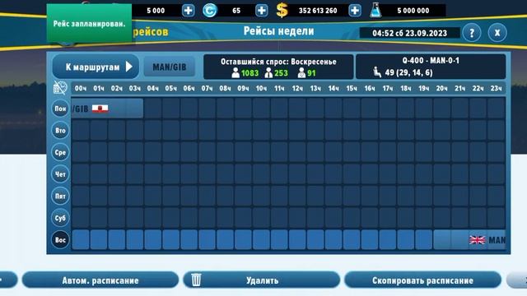Click the 352 613 260 money value

(318, 11)
